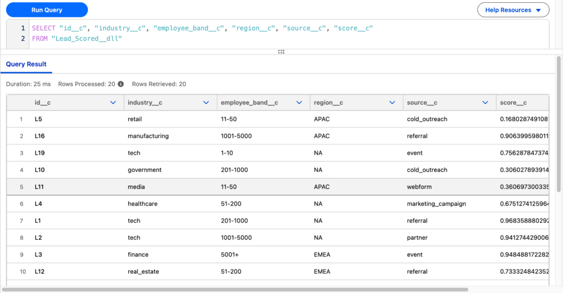Image resolution: width=563 pixels, height=293 pixels.
Task: Click the real_estate industry cell
Action: 170,272
